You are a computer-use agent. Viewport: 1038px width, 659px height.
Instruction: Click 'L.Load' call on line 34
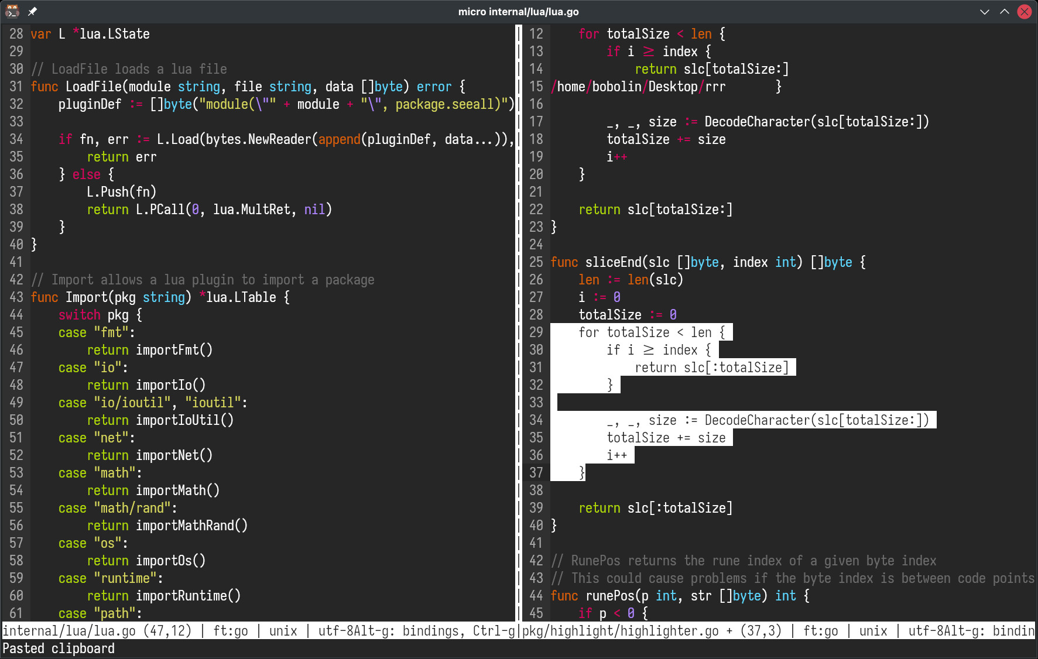point(178,139)
